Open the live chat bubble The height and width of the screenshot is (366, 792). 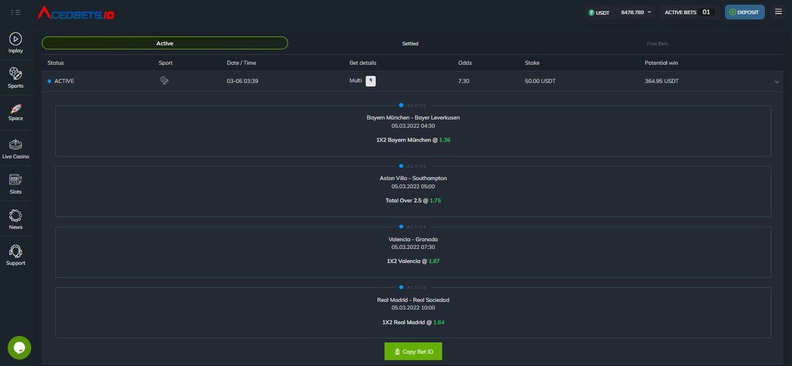pyautogui.click(x=19, y=348)
